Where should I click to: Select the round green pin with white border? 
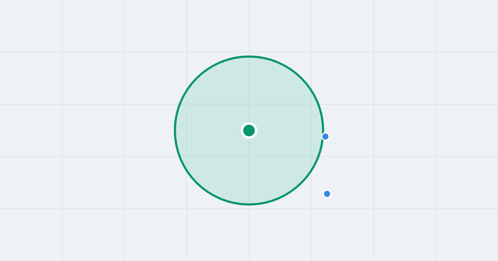tap(249, 130)
